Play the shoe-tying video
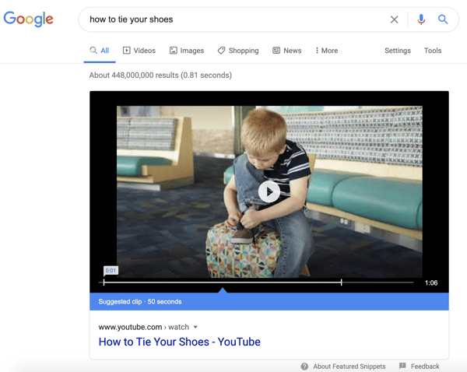Screen dimensions: 467x372 pyautogui.click(x=269, y=191)
